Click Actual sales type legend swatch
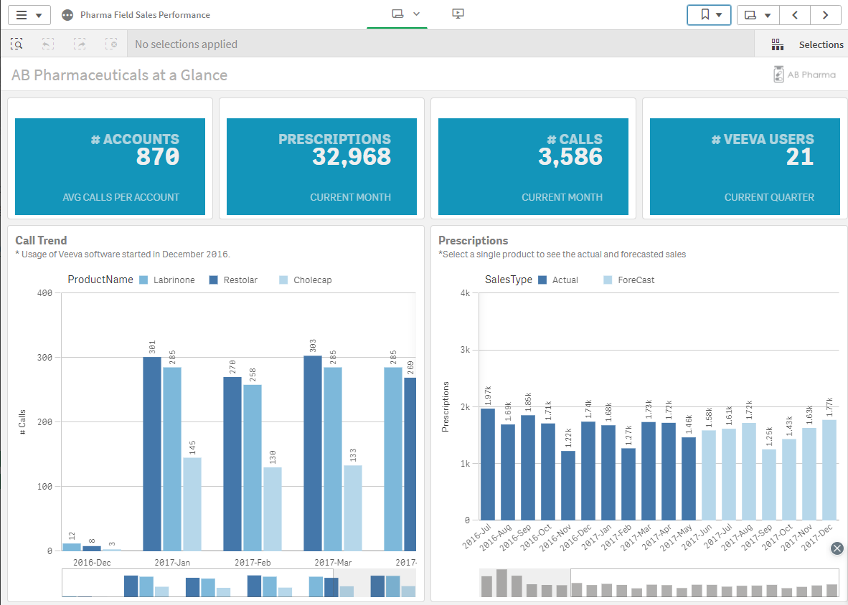The height and width of the screenshot is (605, 848). pos(542,280)
